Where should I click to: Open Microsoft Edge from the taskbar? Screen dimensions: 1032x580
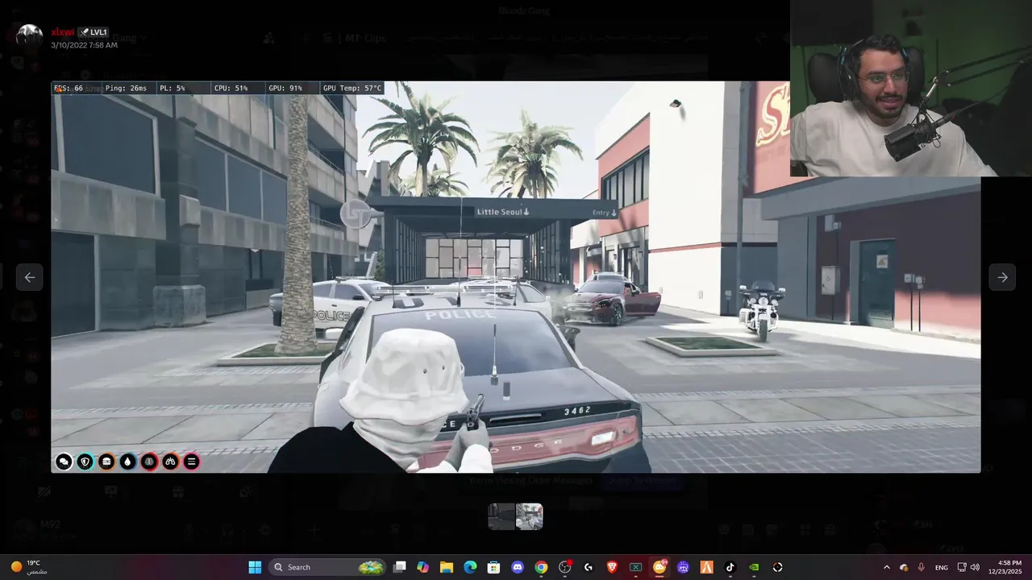tap(470, 567)
